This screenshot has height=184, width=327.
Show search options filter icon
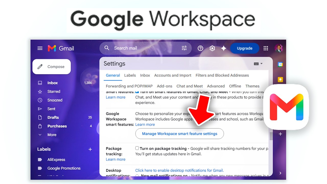[184, 48]
